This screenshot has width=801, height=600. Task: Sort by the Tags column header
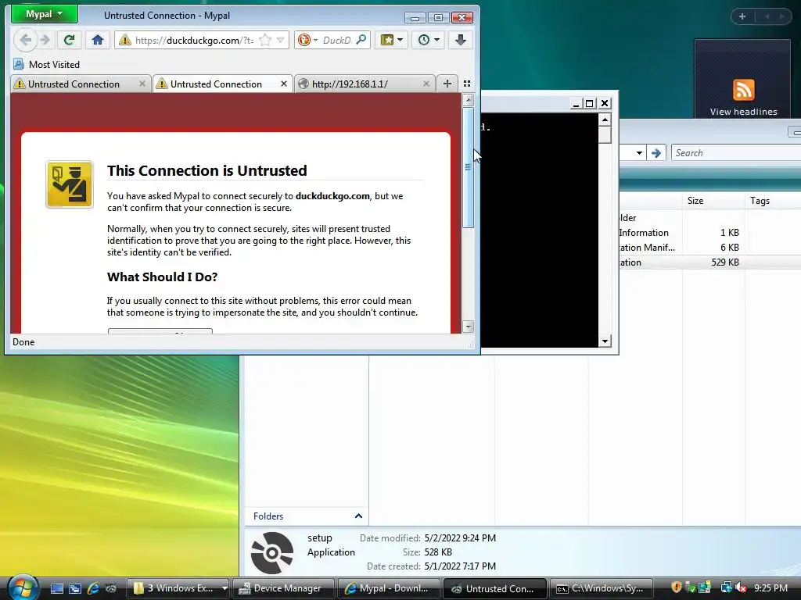pyautogui.click(x=774, y=201)
